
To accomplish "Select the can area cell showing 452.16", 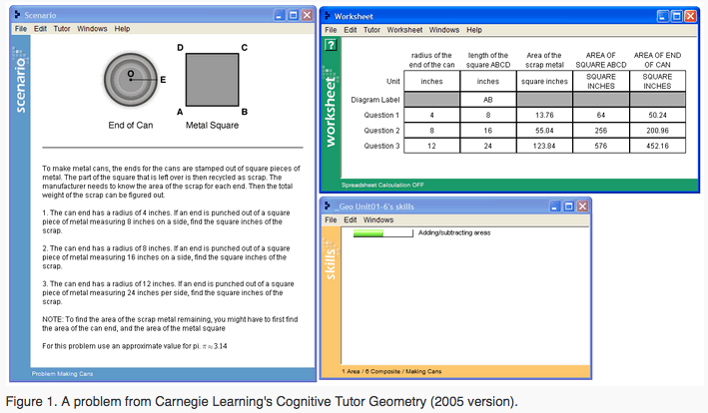I will [x=657, y=146].
